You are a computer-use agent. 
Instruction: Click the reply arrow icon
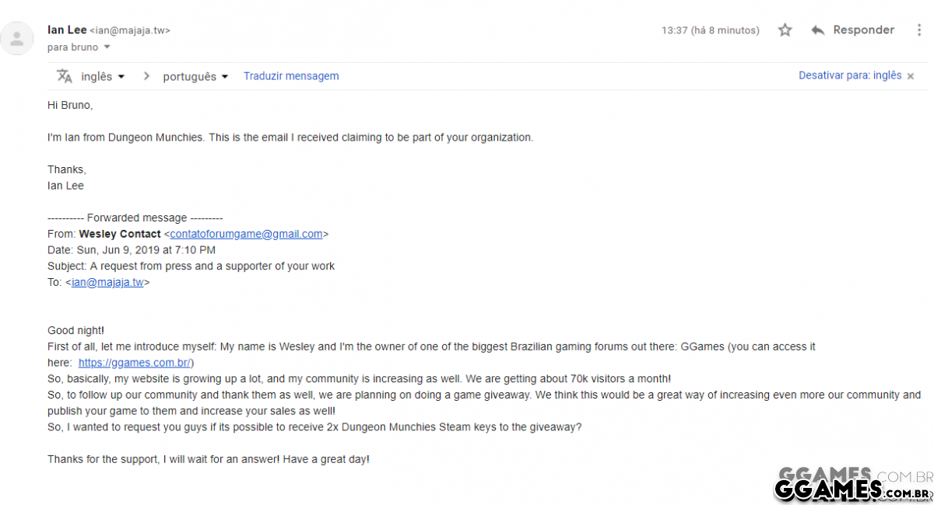pos(818,30)
